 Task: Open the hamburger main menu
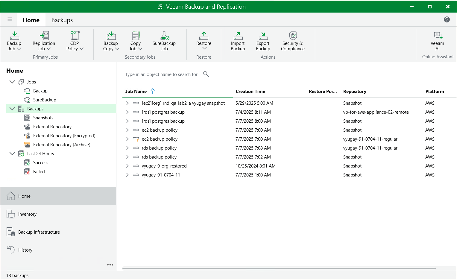(x=10, y=20)
